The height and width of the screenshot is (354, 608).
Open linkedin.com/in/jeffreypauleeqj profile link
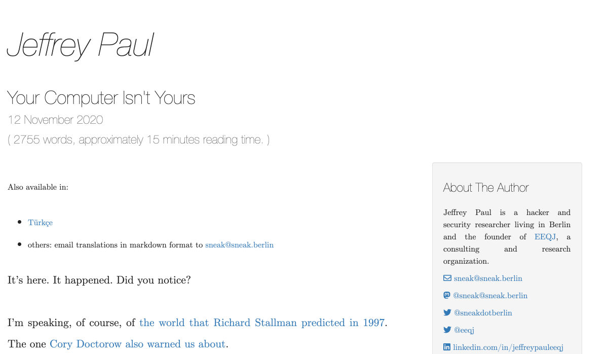pos(508,347)
